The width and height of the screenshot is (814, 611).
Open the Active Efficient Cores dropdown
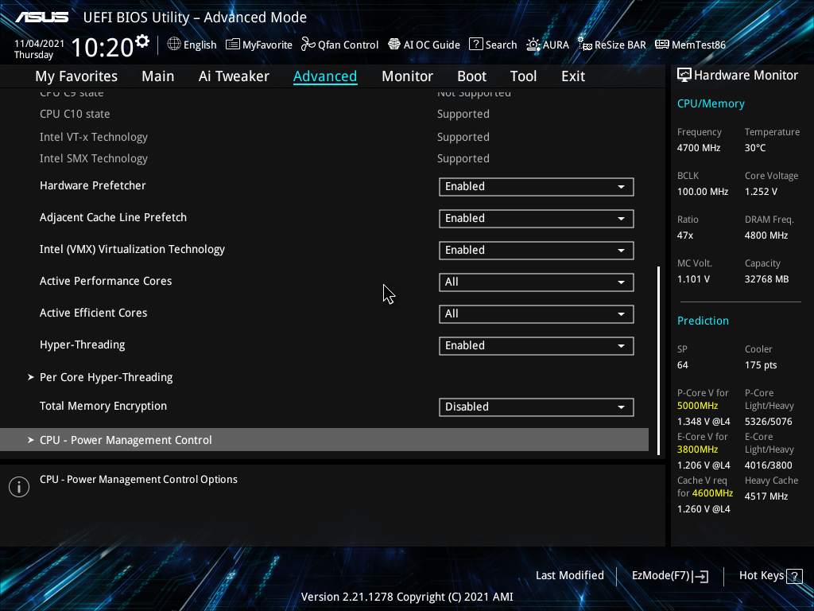click(537, 313)
